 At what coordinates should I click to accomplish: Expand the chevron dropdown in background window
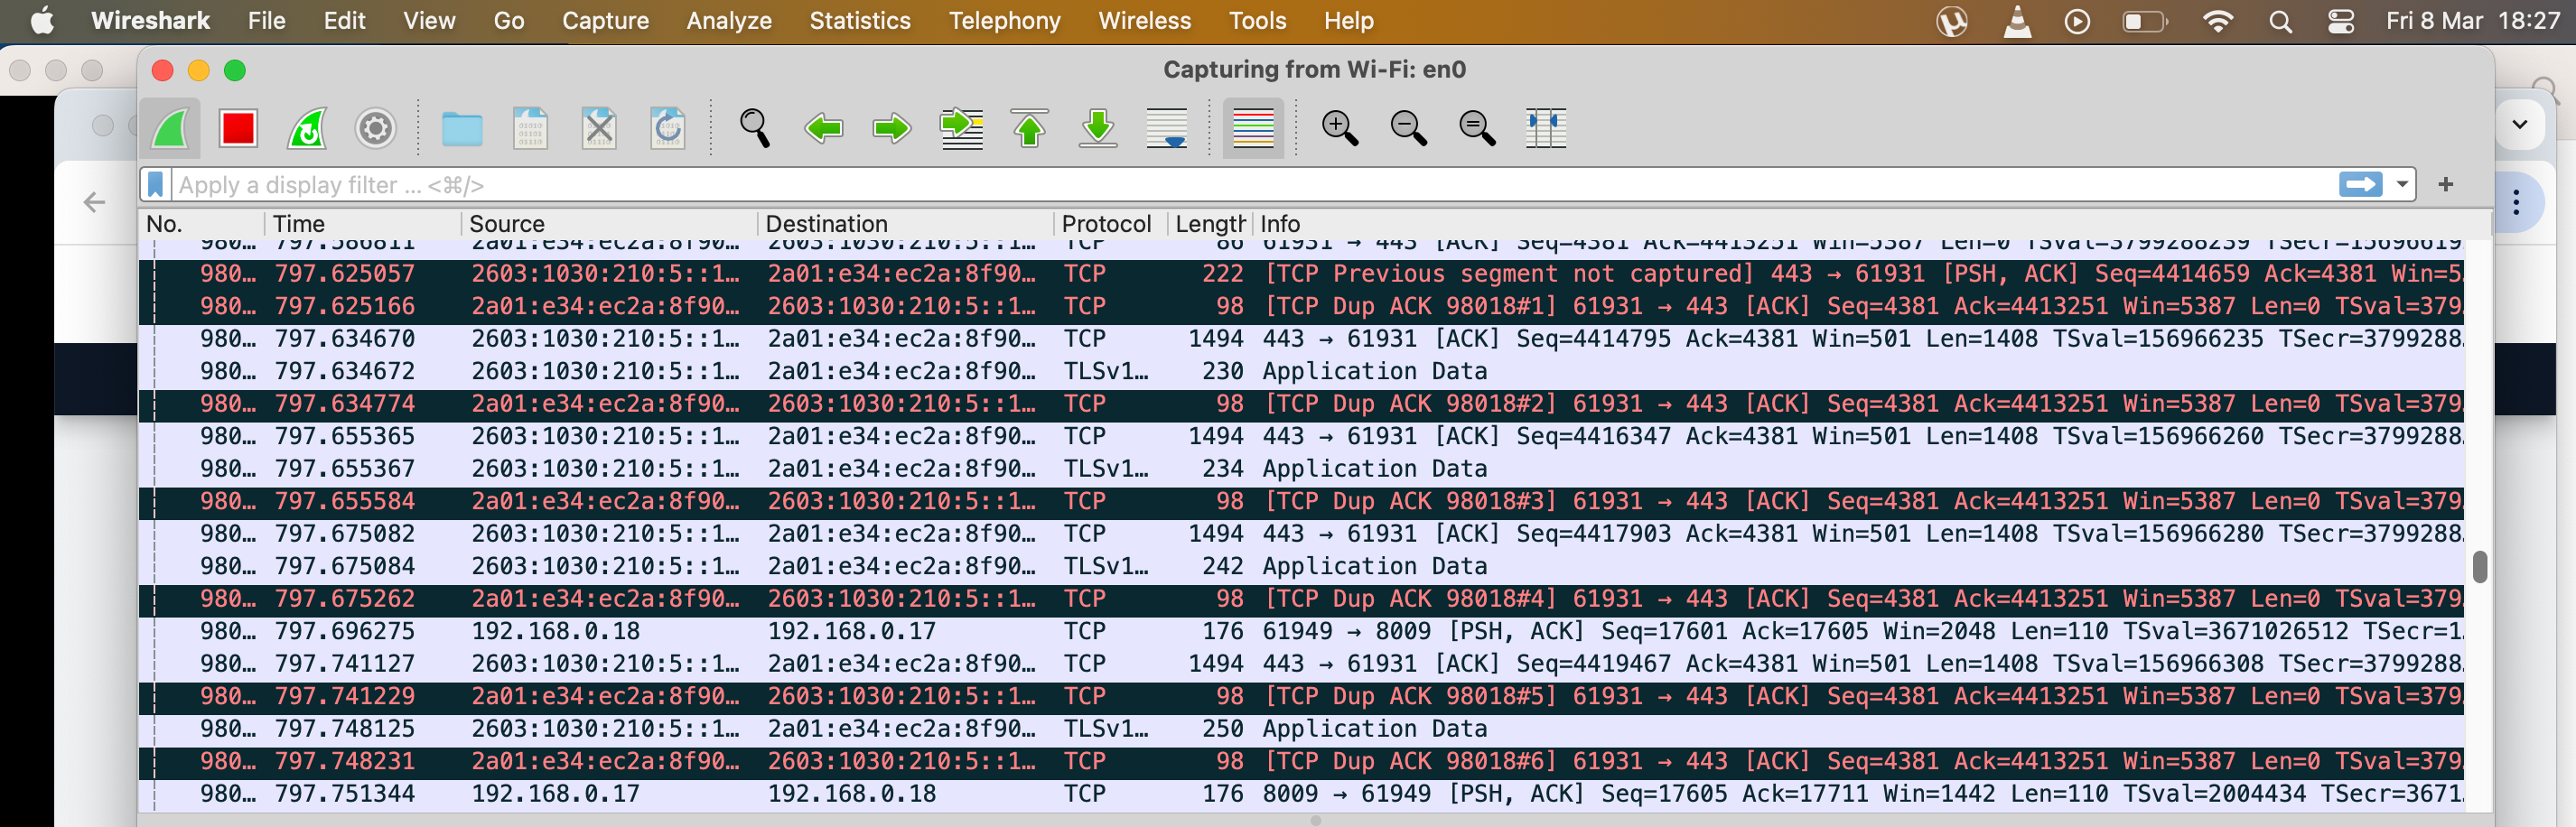[x=2519, y=125]
